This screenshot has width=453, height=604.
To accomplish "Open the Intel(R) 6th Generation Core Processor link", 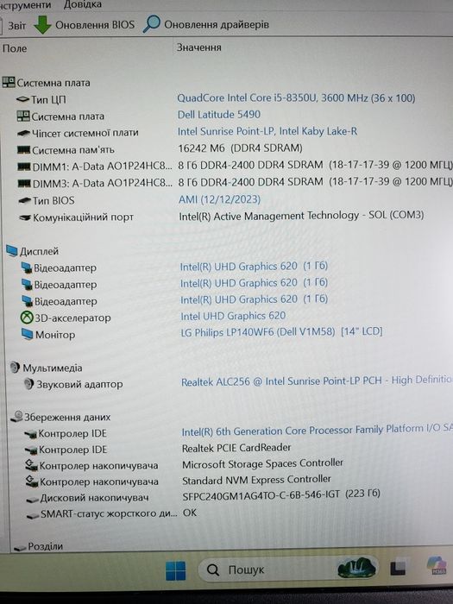I will tap(317, 430).
